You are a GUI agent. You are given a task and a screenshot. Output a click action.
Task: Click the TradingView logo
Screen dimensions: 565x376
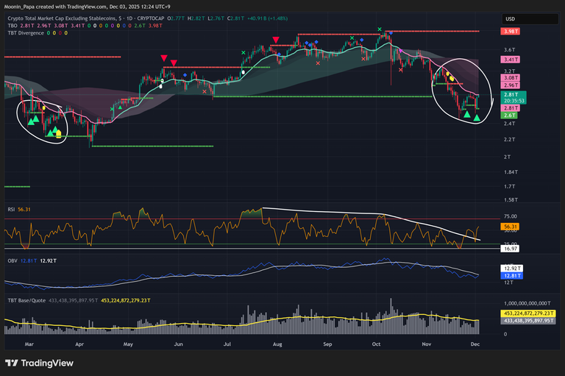(x=37, y=363)
